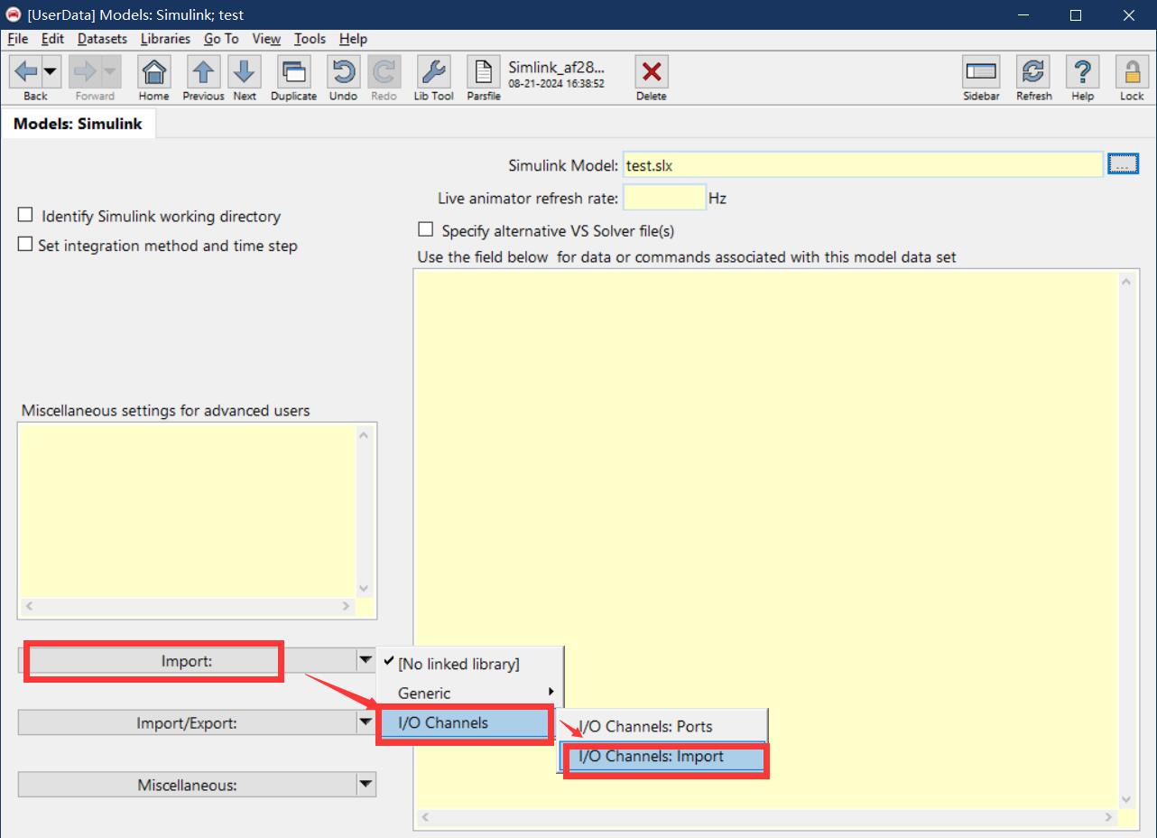Click the Undo toolbar icon

click(343, 71)
